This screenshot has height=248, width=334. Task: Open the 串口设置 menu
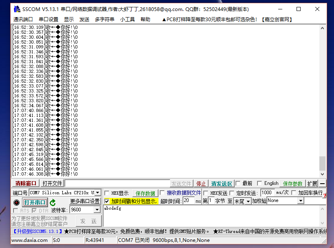pyautogui.click(x=47, y=19)
